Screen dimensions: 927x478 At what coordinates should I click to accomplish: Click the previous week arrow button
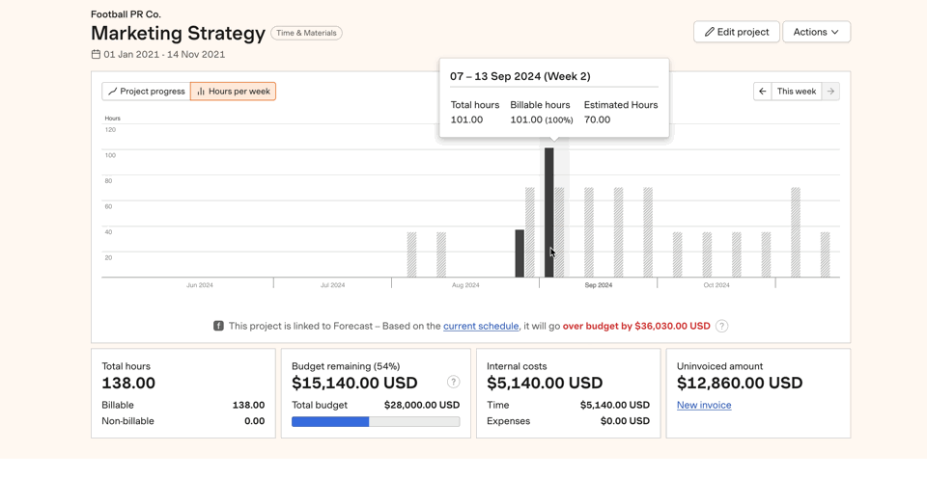click(x=763, y=92)
